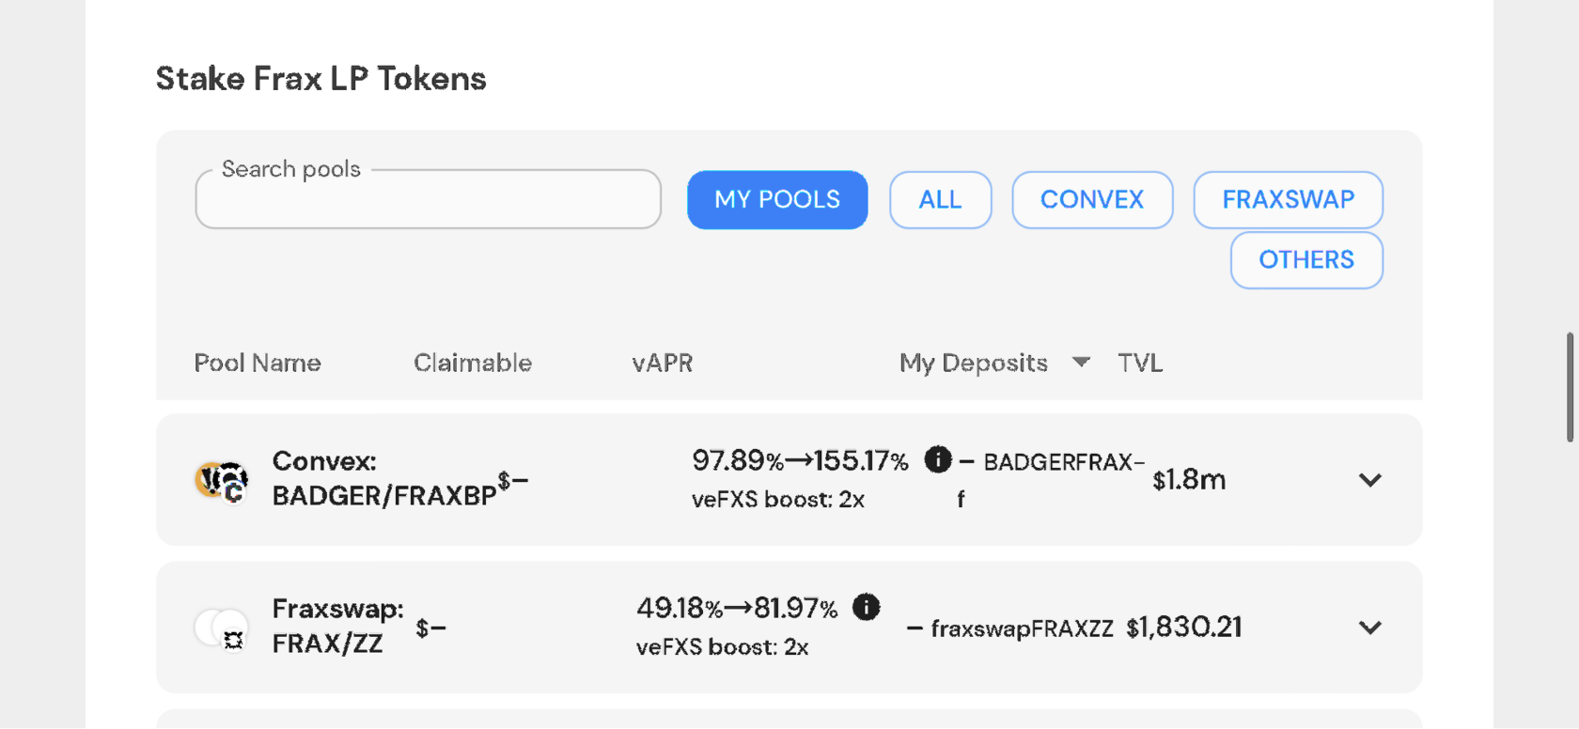Select the MY POOLS filter
1579x729 pixels.
[776, 199]
